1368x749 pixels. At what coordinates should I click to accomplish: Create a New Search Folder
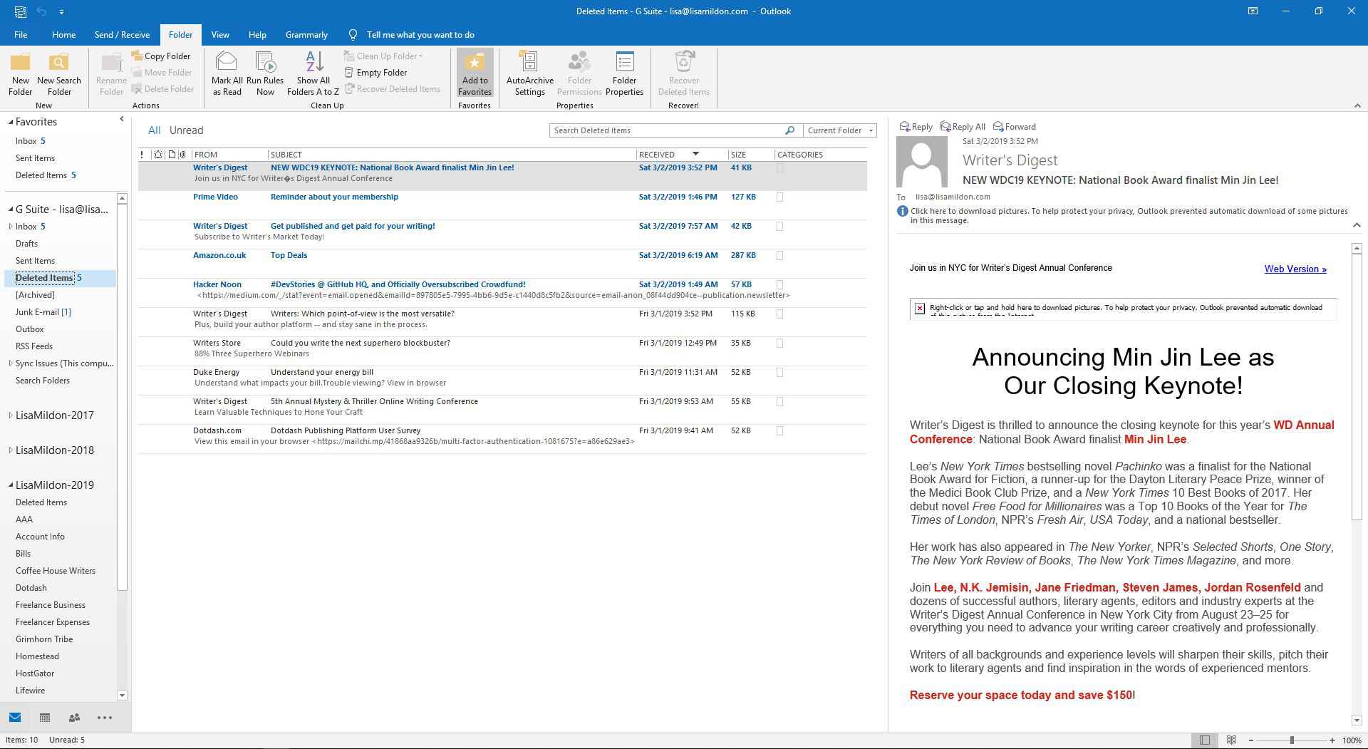[59, 73]
